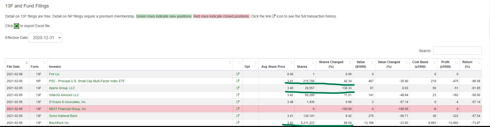Click the Excel export icon
490x127 pixels.
pyautogui.click(x=17, y=26)
